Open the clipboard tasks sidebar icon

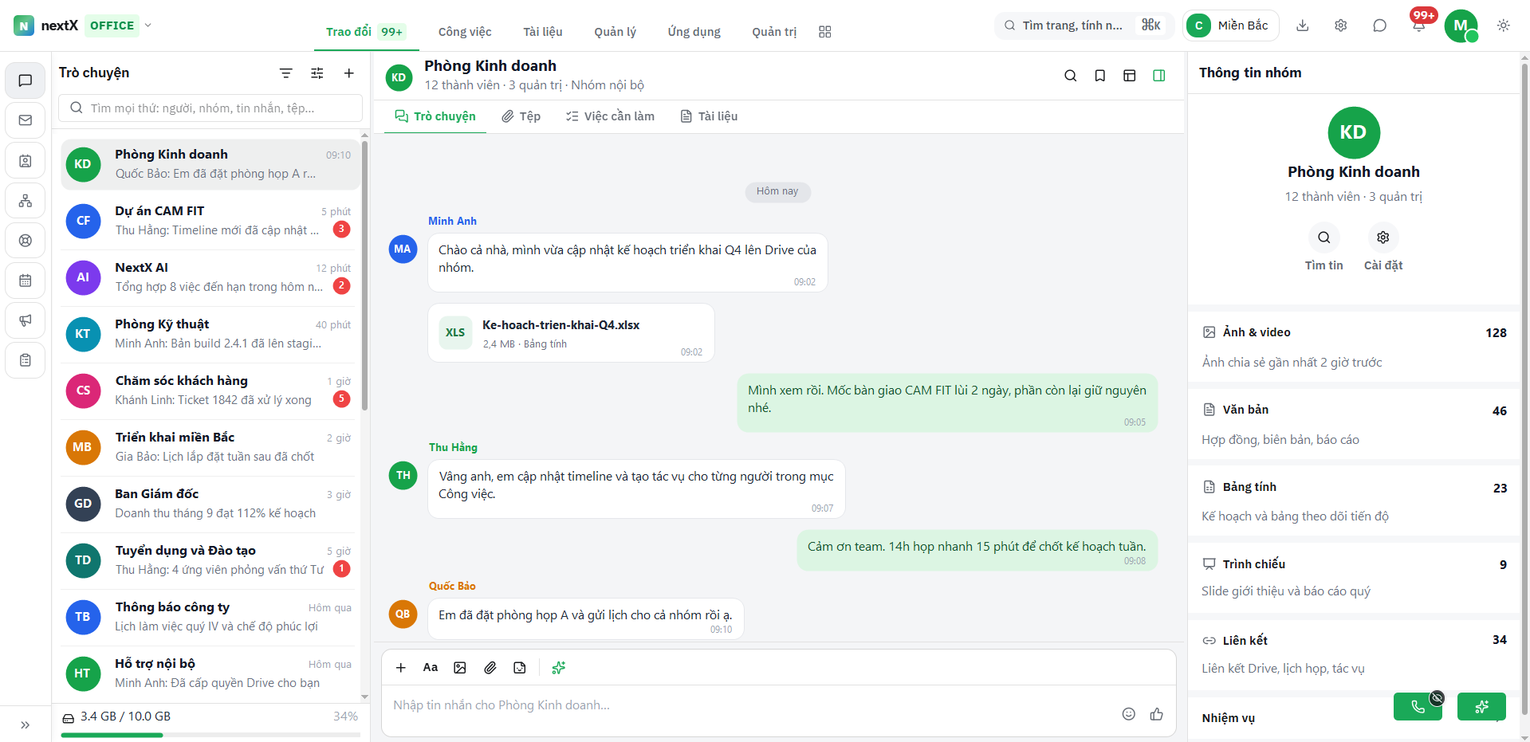click(26, 360)
